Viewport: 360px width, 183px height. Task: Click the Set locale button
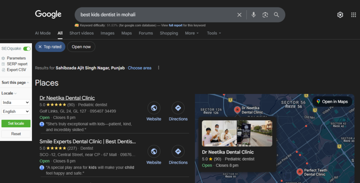(16, 123)
